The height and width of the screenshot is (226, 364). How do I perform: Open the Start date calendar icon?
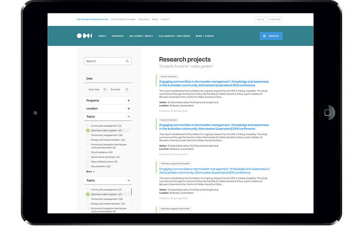pyautogui.click(x=105, y=90)
